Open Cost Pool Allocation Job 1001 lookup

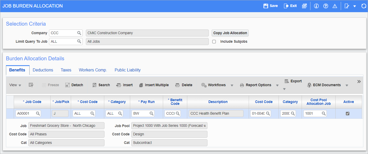pos(324,113)
